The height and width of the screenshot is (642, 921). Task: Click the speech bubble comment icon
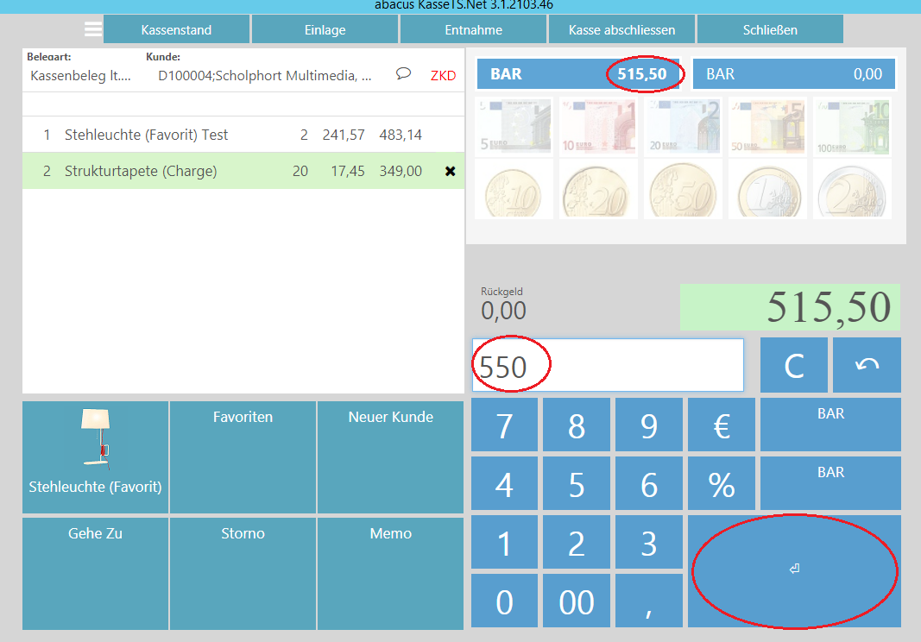click(403, 74)
